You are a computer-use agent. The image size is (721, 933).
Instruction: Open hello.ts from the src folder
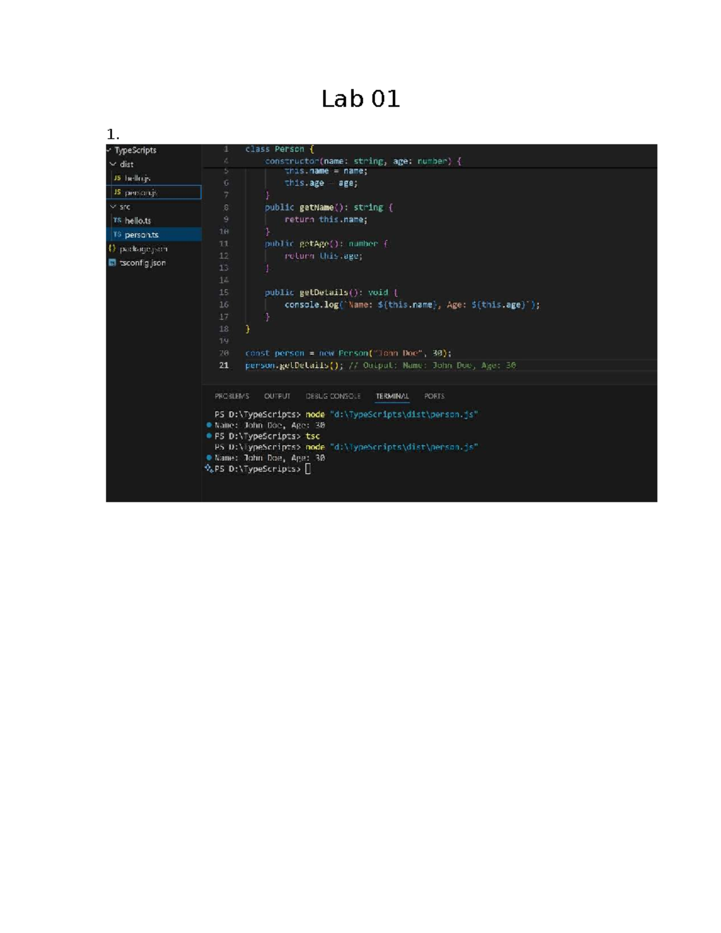(139, 220)
